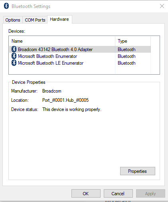Screen dimensions: 168x202
Task: Select the Hardware tab
Action: (x=59, y=19)
